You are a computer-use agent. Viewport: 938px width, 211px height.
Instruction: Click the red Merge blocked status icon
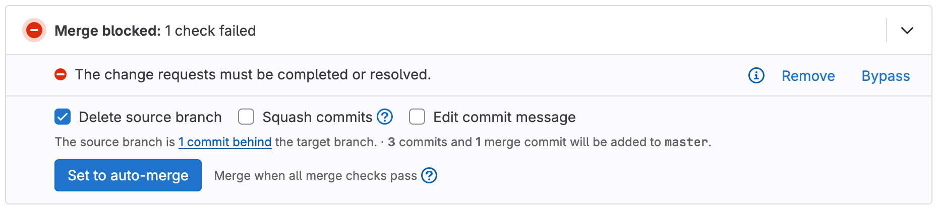pos(34,31)
